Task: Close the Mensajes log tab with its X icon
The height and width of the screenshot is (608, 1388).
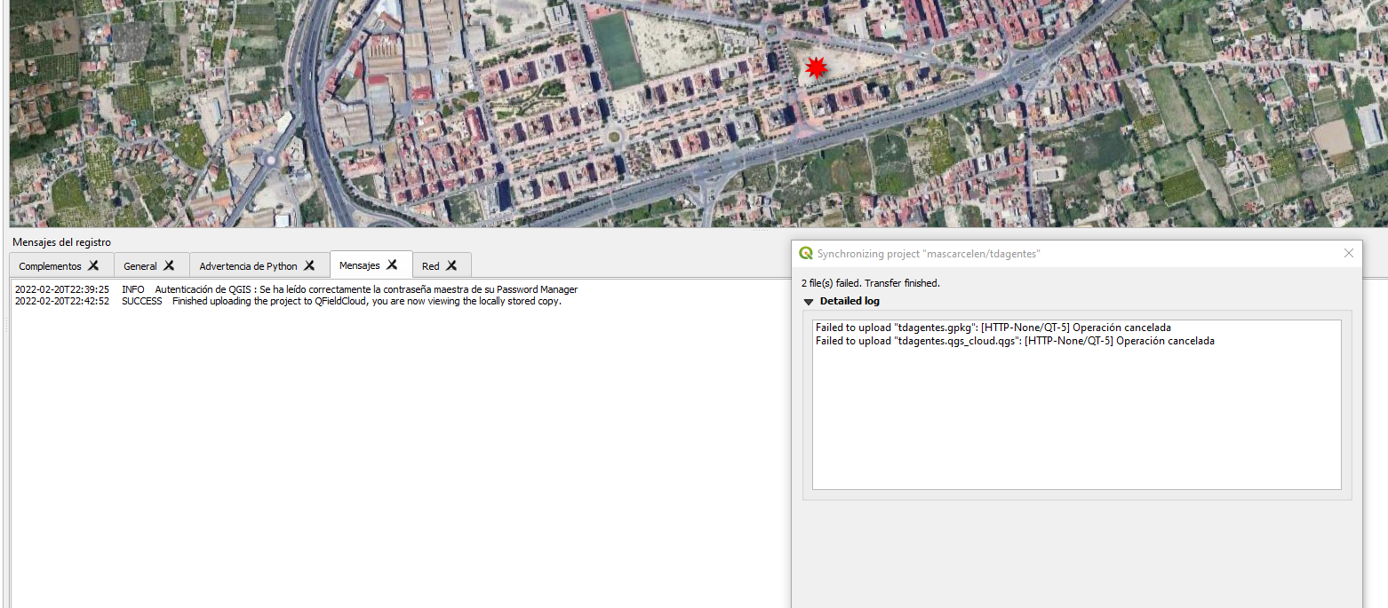Action: point(394,265)
